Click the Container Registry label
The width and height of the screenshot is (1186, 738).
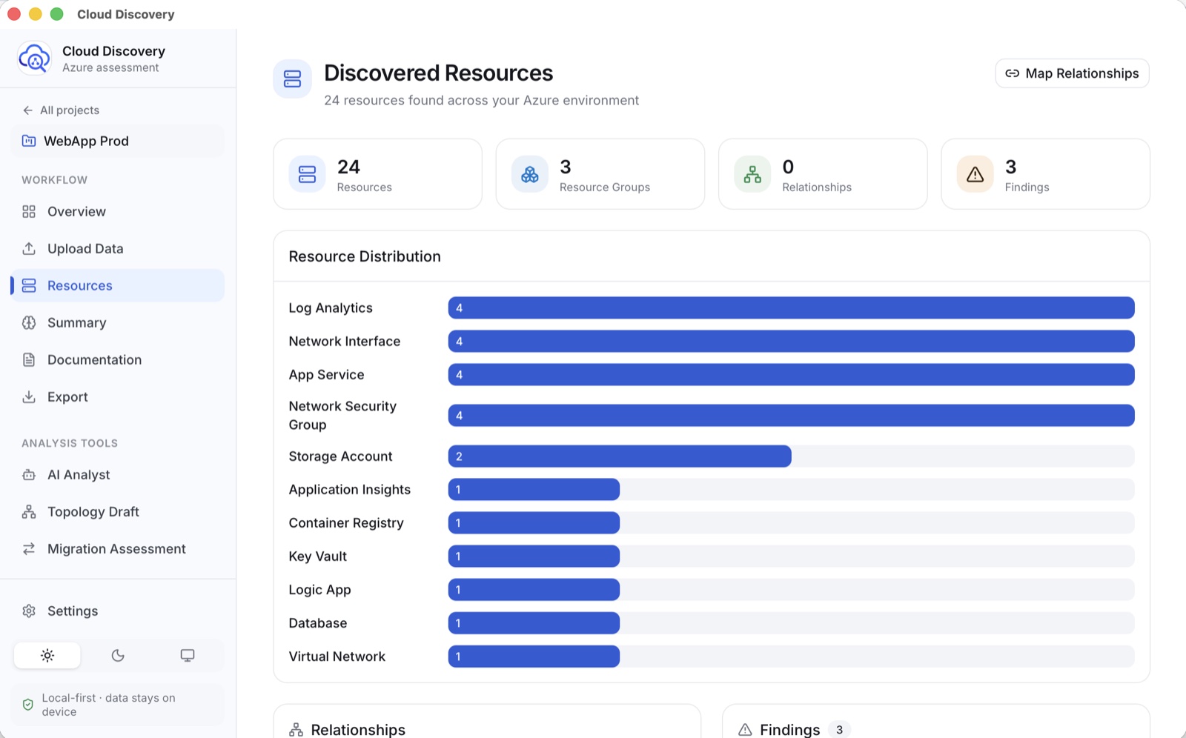(x=346, y=523)
